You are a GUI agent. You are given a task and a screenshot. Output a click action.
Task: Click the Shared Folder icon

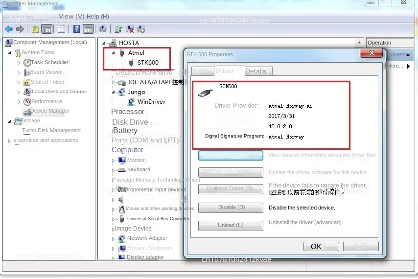pyautogui.click(x=26, y=82)
